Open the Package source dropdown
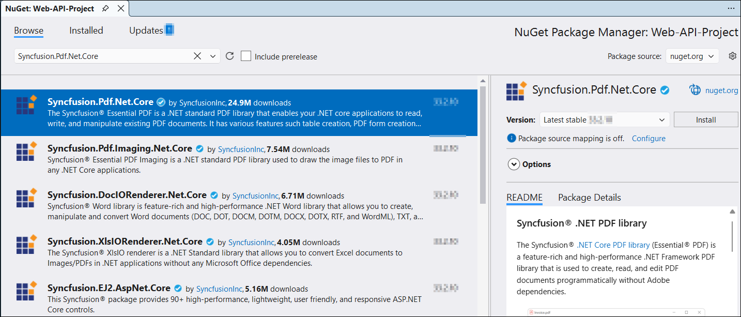The image size is (741, 317). pyautogui.click(x=692, y=56)
